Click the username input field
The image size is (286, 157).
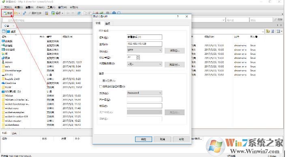(144, 99)
